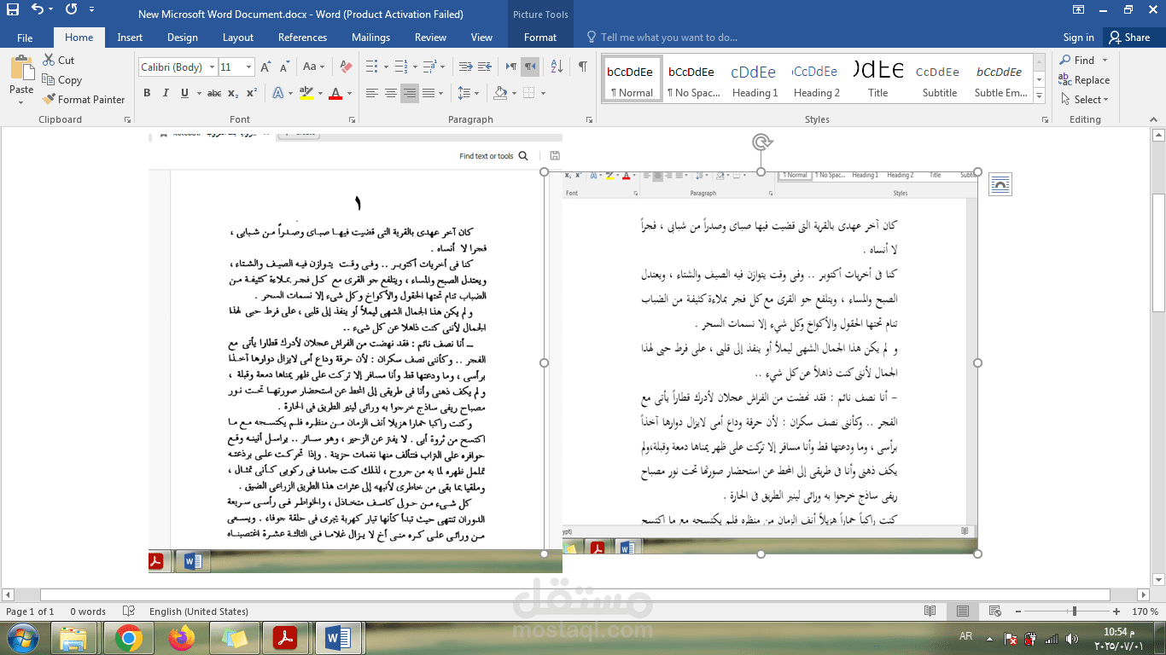
Task: Open the Select dropdown in Editing
Action: click(x=1085, y=100)
